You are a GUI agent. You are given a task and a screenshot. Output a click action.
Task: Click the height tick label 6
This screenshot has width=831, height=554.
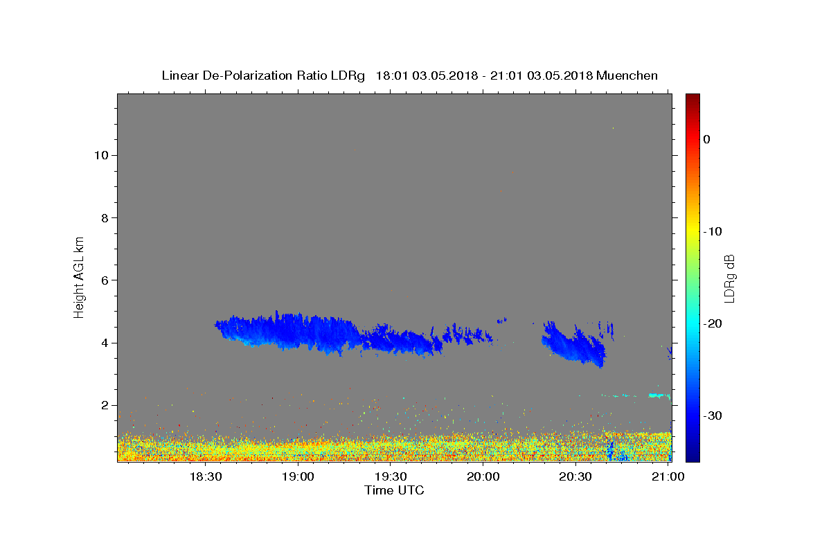[104, 280]
